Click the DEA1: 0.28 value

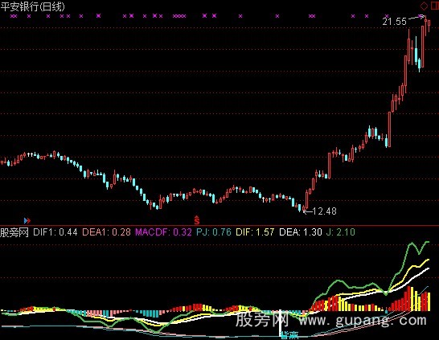[106, 232]
